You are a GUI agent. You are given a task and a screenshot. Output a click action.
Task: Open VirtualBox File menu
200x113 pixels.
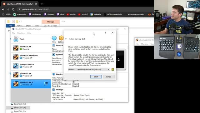pyautogui.click(x=13, y=33)
